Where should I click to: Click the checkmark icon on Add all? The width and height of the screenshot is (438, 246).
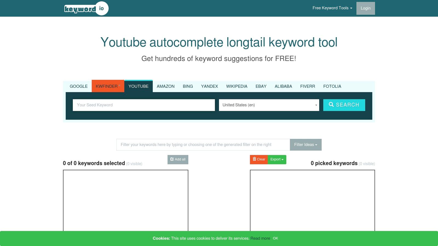(x=172, y=159)
